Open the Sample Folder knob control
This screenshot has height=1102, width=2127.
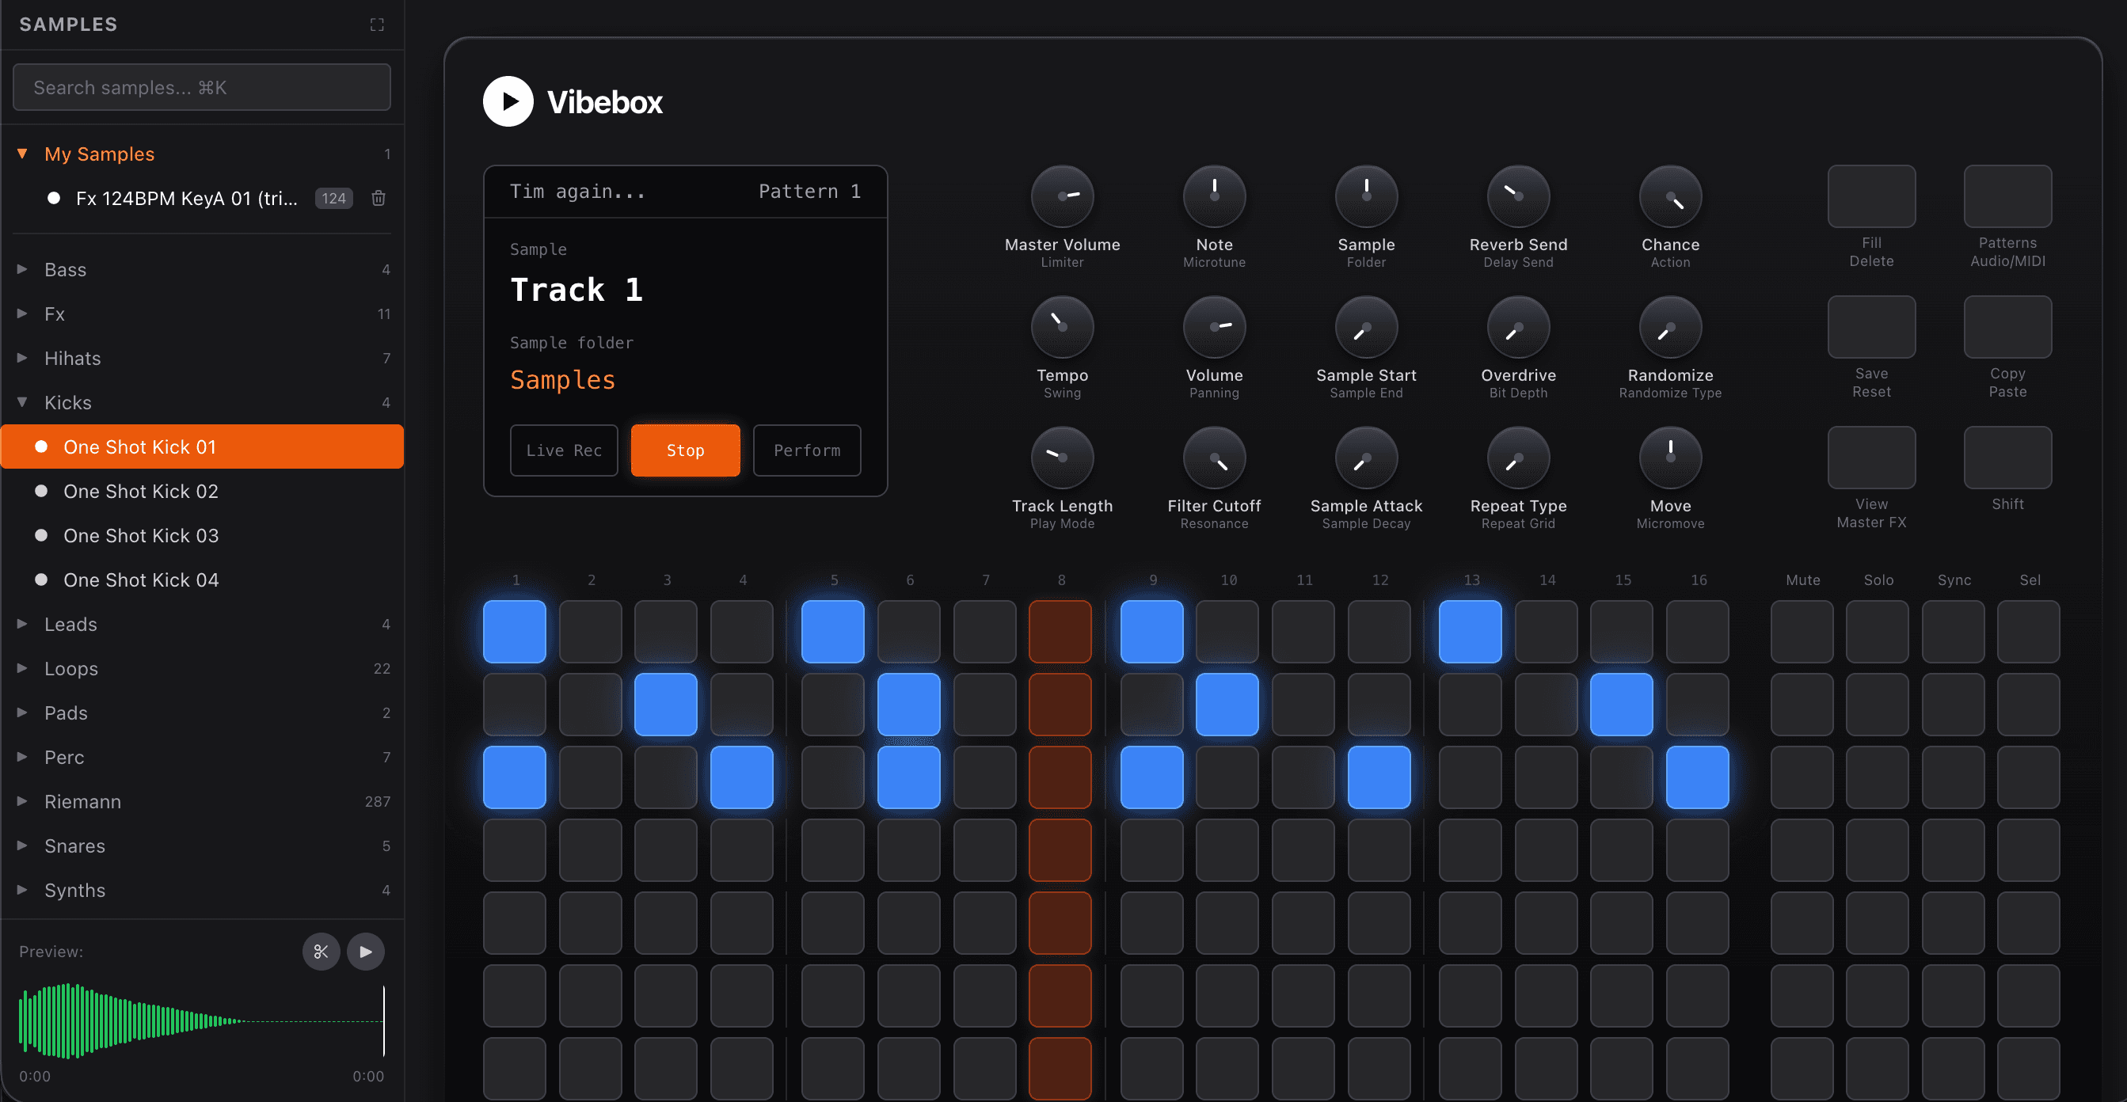[1366, 196]
